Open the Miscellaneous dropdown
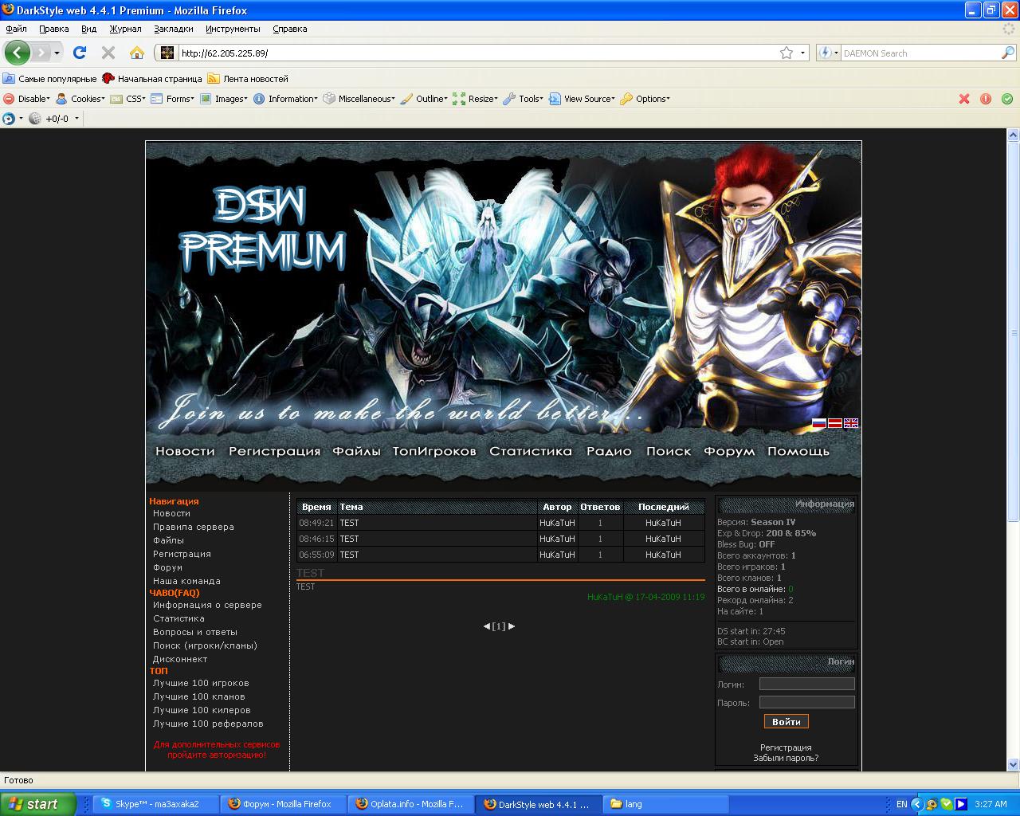The height and width of the screenshot is (816, 1020). coord(359,99)
